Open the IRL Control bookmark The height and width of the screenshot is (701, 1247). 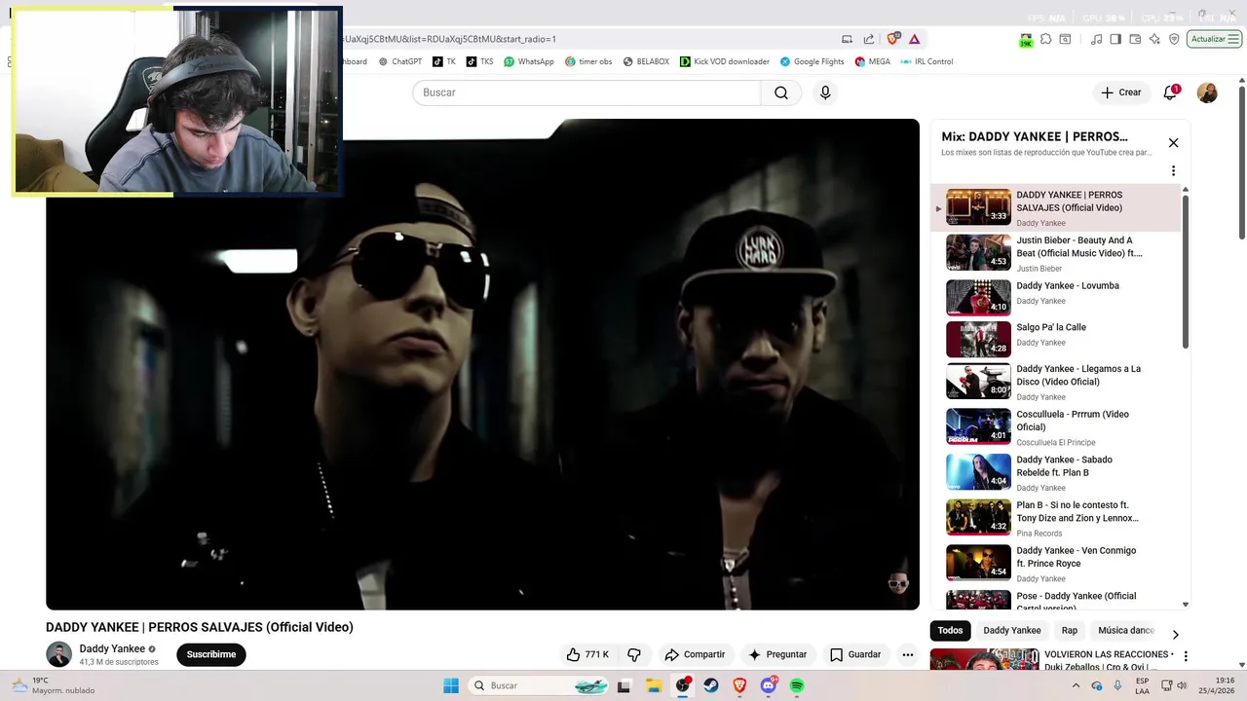point(926,61)
